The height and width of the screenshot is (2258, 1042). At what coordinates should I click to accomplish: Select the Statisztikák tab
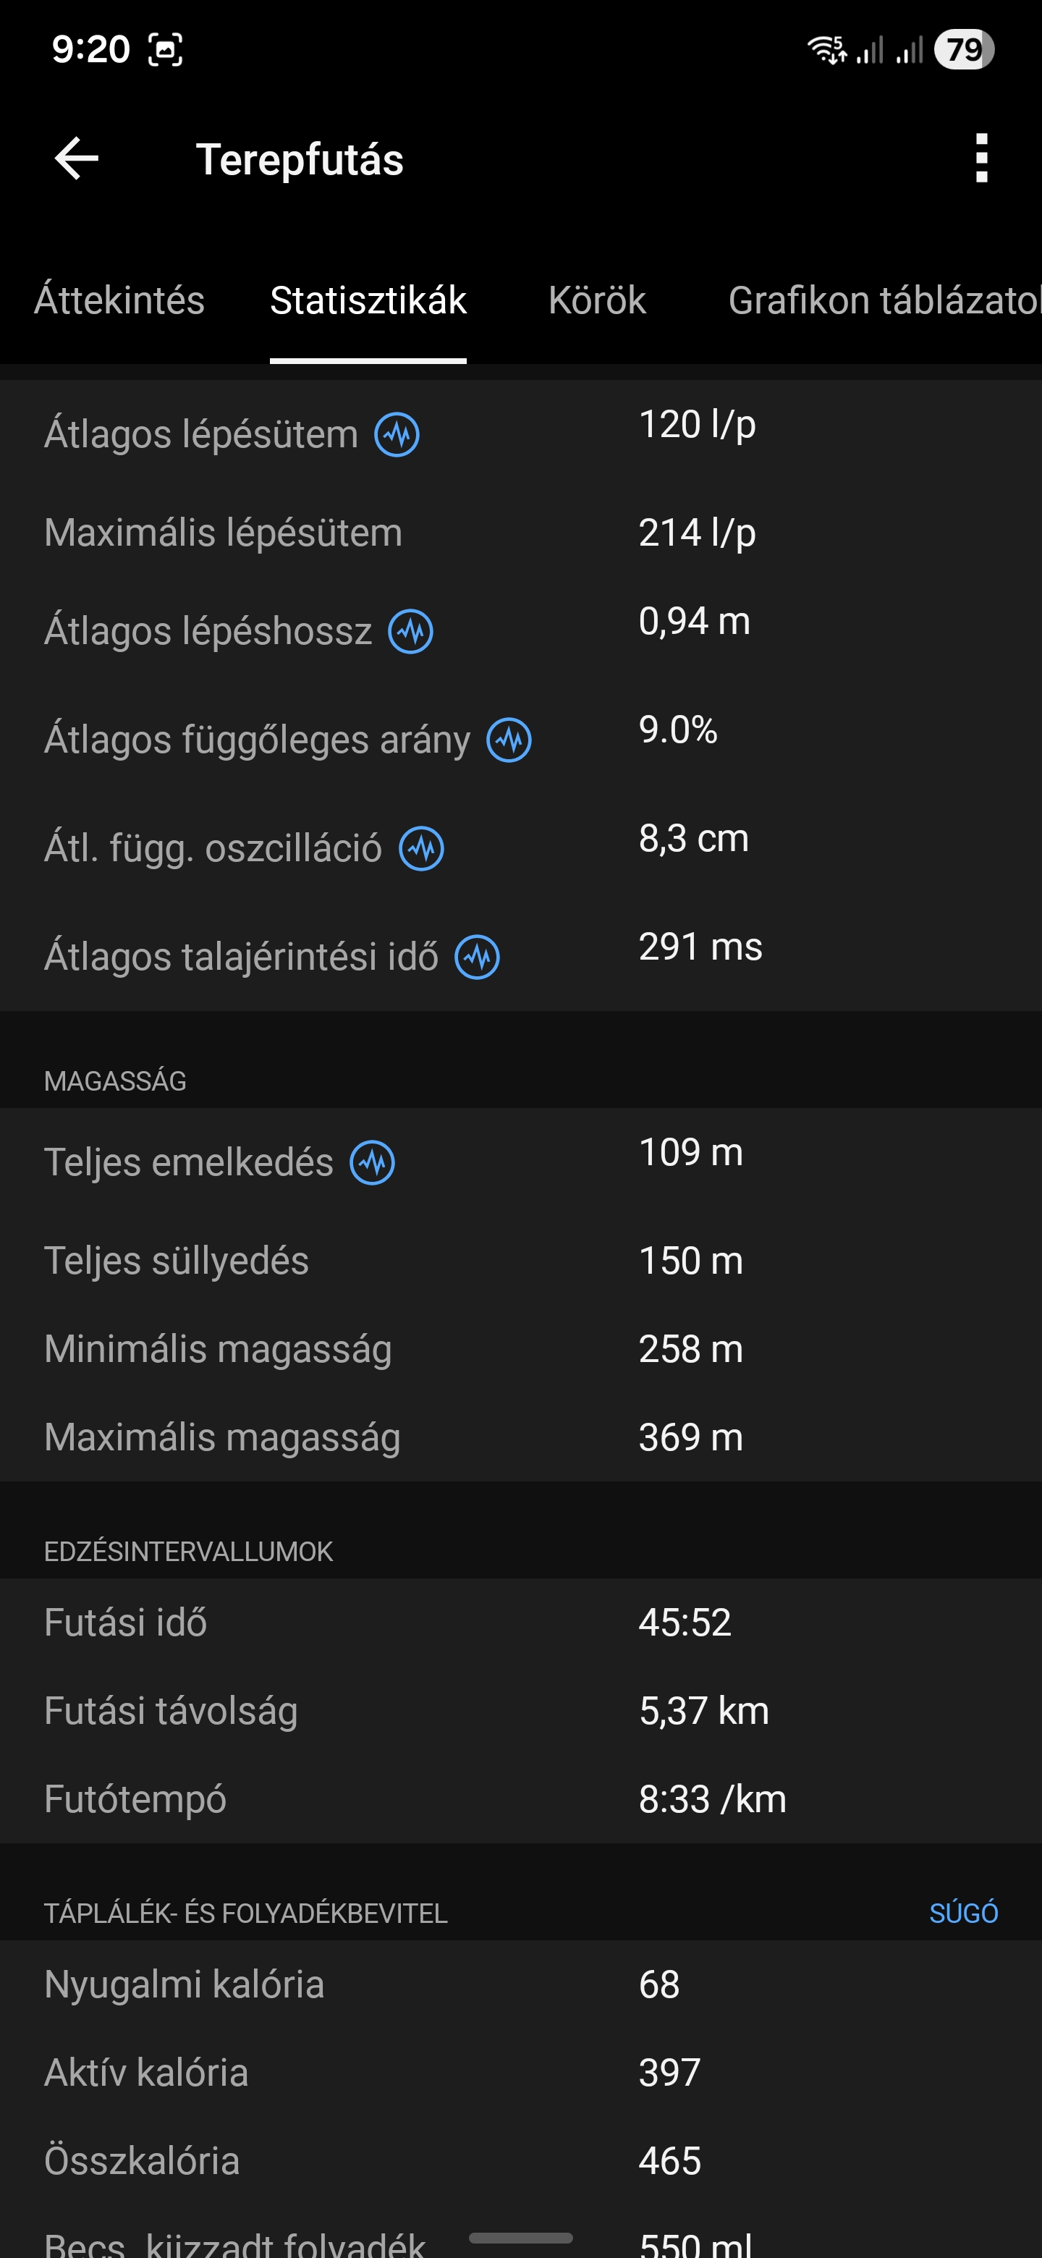pyautogui.click(x=368, y=300)
